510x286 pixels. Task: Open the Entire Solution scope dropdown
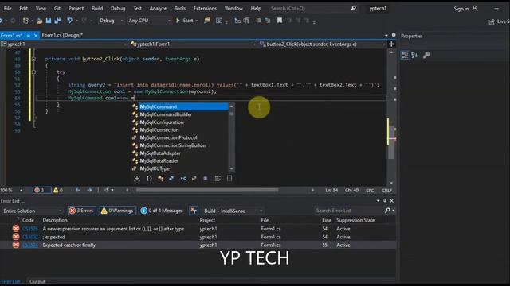(x=32, y=211)
